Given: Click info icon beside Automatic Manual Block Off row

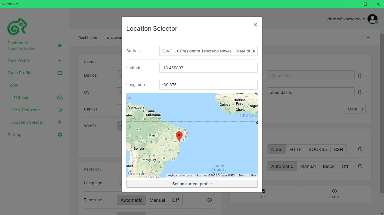Looking at the screenshot, I should (x=360, y=166).
